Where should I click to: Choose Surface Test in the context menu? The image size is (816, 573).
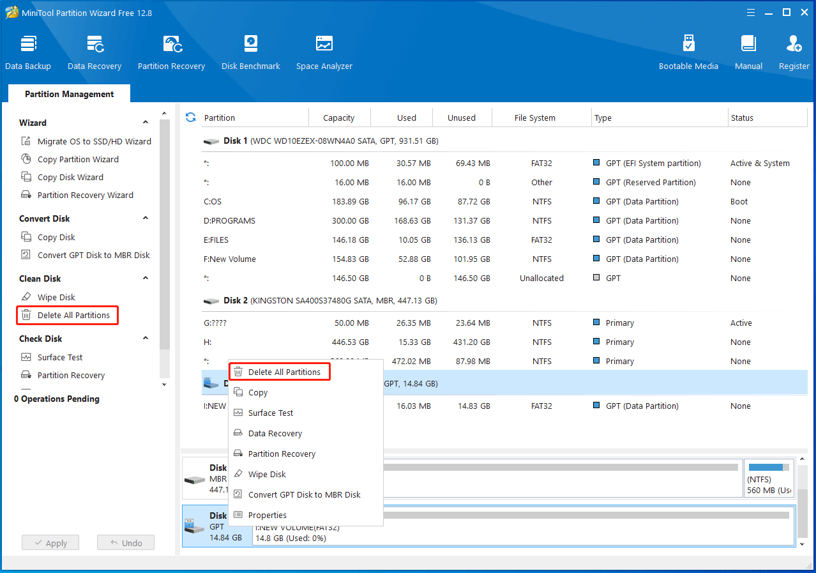click(306, 413)
